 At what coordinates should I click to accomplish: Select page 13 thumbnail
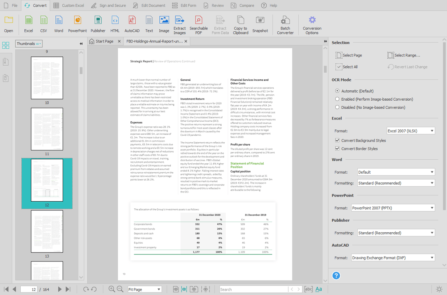coord(47,231)
